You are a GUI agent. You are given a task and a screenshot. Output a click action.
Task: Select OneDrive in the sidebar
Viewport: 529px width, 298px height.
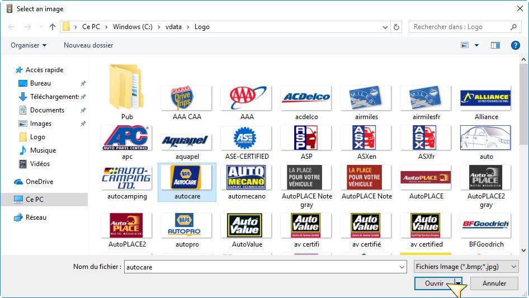[x=40, y=182]
